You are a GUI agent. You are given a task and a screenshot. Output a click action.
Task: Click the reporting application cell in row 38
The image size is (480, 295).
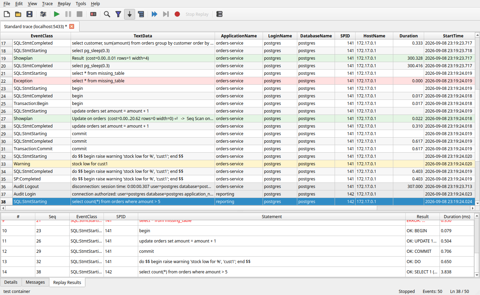click(x=239, y=202)
